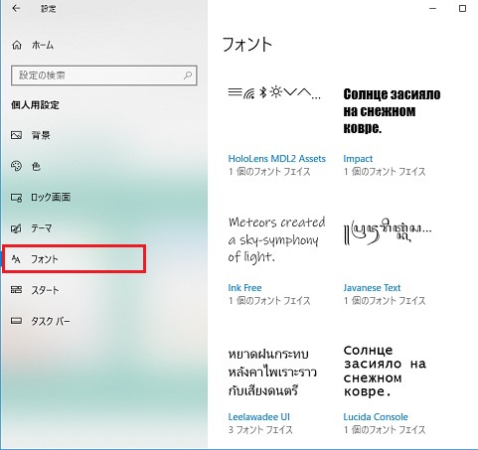Switch to the フォント menu item

pos(74,259)
